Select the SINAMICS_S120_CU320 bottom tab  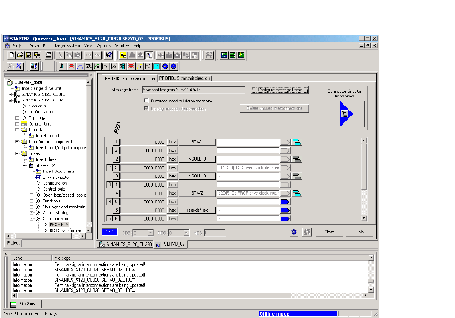click(125, 244)
